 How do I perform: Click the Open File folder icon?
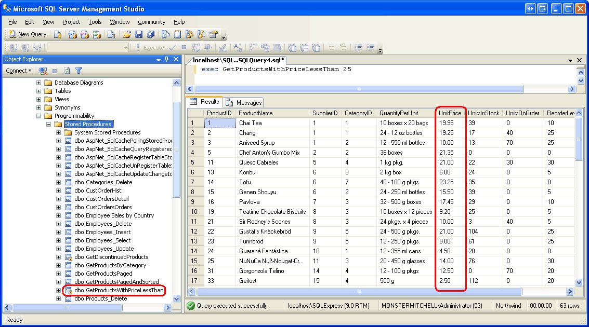click(126, 34)
